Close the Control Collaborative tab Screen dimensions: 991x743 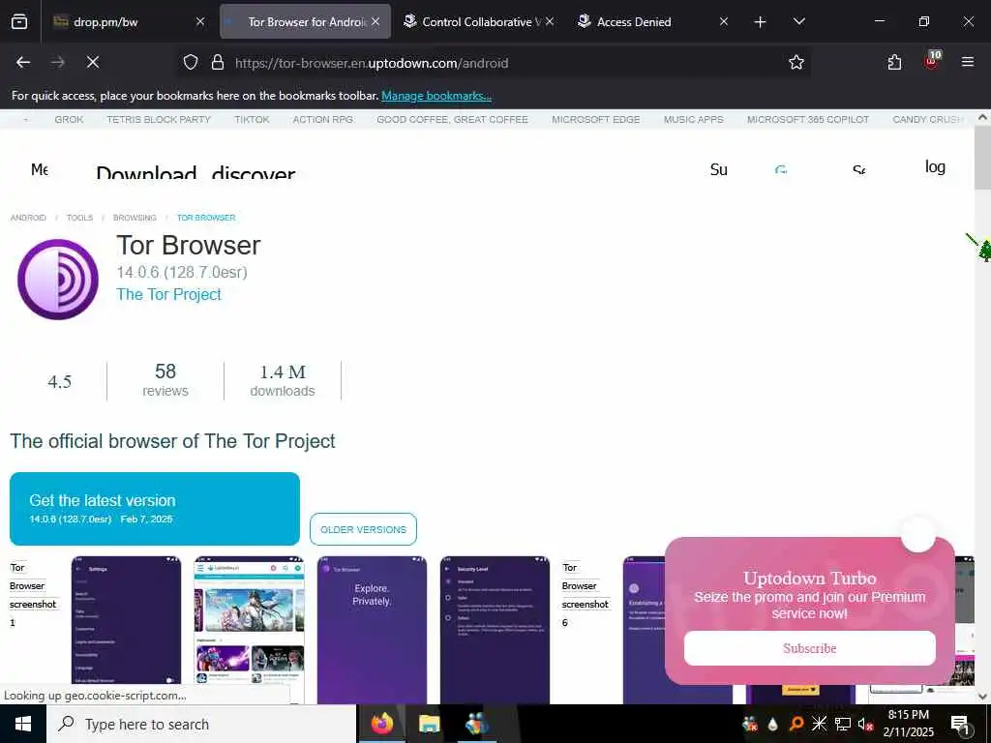pos(550,21)
